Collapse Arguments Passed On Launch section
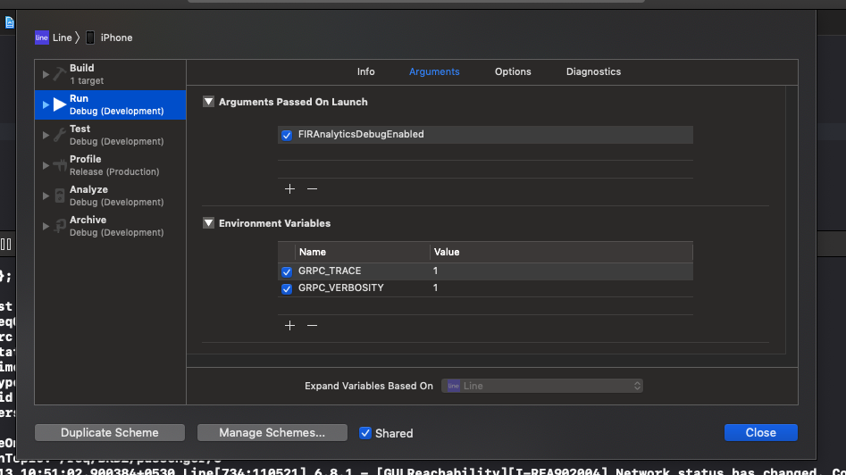The width and height of the screenshot is (846, 475). tap(208, 102)
